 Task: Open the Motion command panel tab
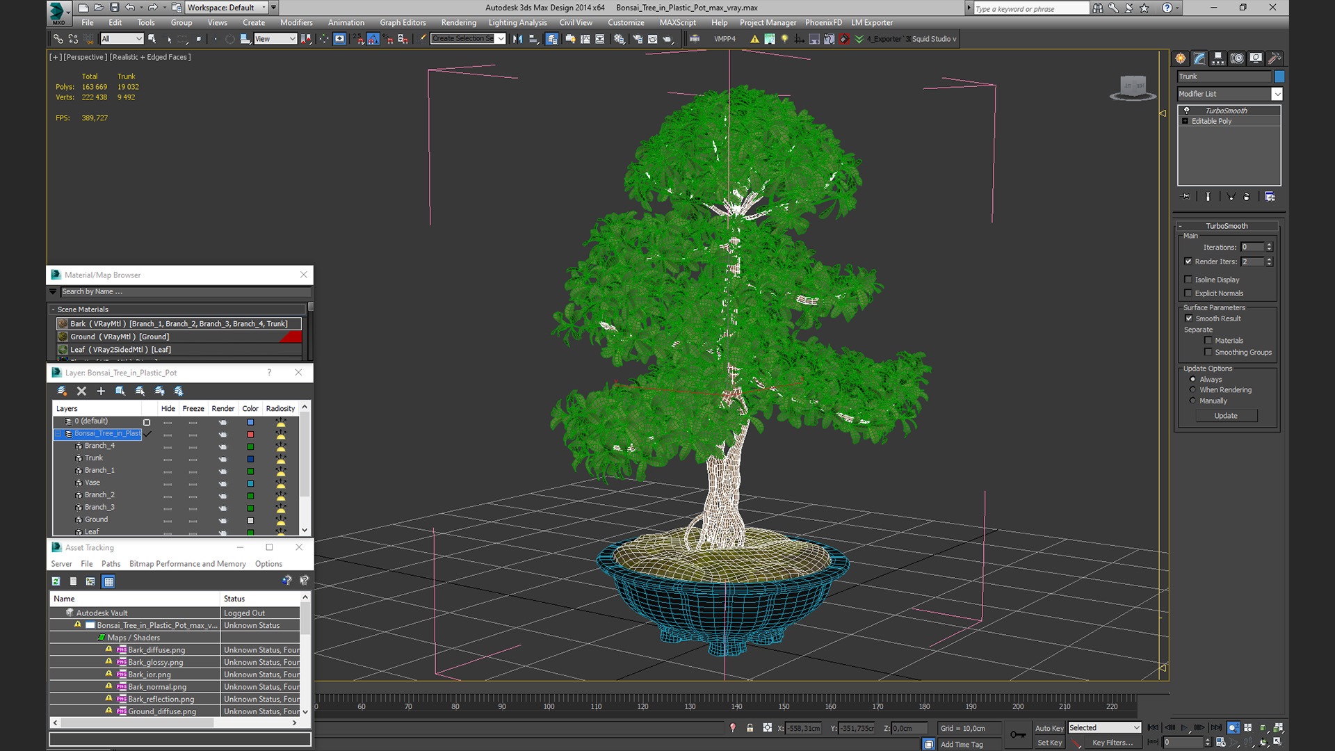1237,58
